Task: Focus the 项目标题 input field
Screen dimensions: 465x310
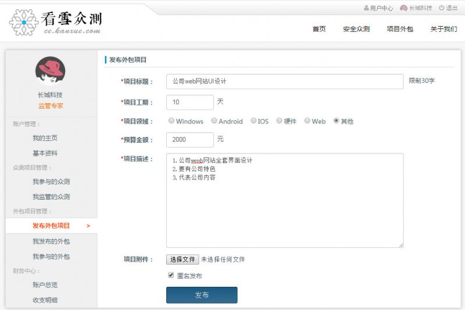Action: coord(285,81)
